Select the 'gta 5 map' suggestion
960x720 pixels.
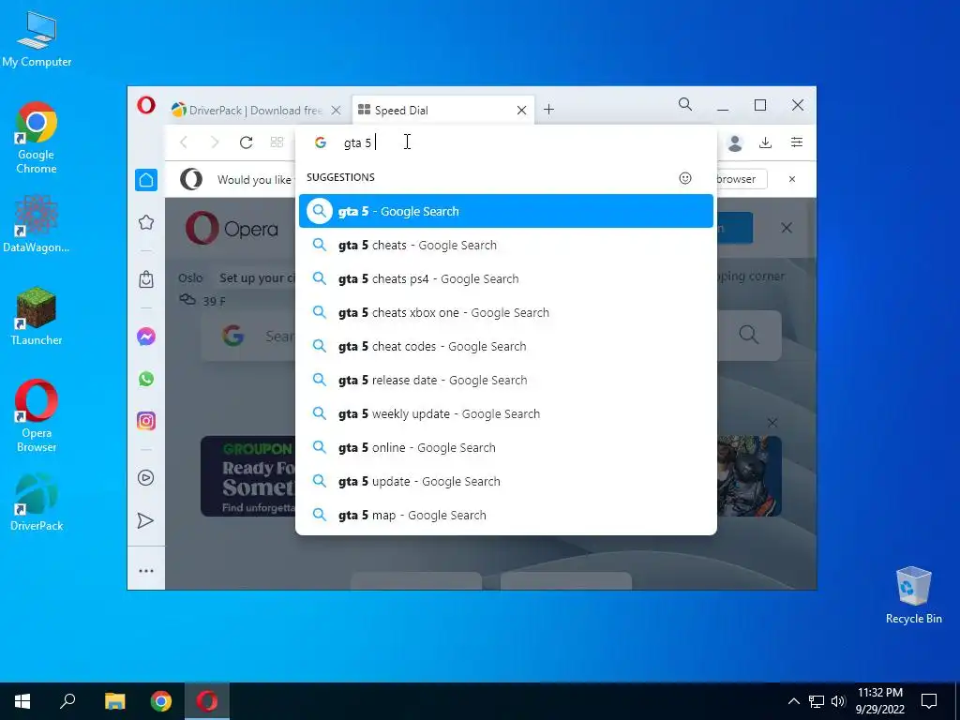[505, 515]
